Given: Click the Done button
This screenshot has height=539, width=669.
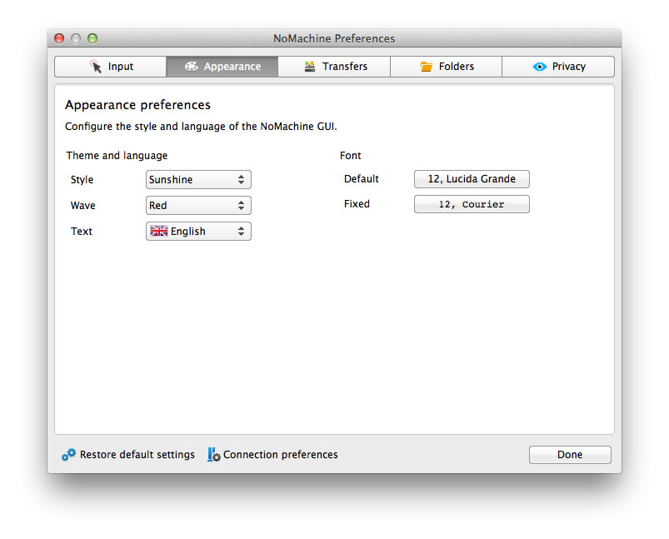Looking at the screenshot, I should point(570,455).
